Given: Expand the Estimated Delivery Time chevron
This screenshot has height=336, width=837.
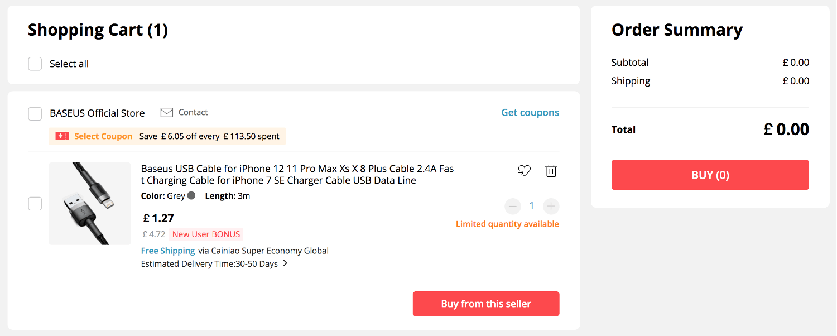Looking at the screenshot, I should point(285,263).
